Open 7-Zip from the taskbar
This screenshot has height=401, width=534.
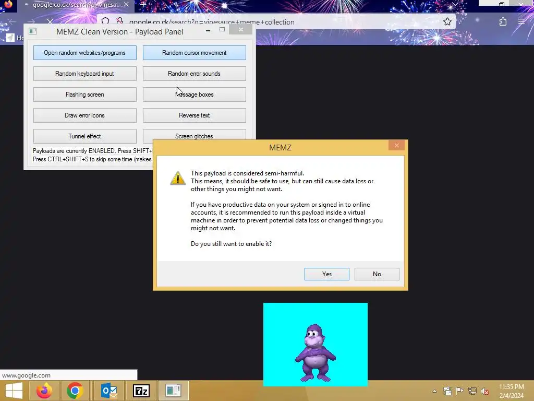pyautogui.click(x=141, y=391)
